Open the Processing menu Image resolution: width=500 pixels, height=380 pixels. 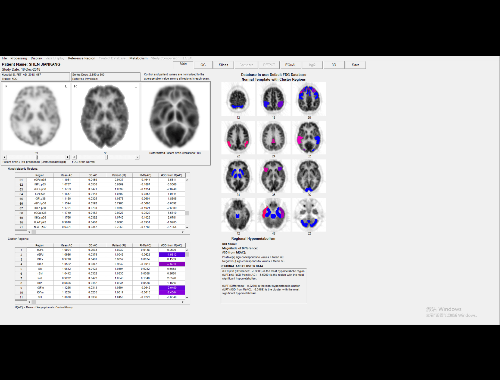pos(18,58)
